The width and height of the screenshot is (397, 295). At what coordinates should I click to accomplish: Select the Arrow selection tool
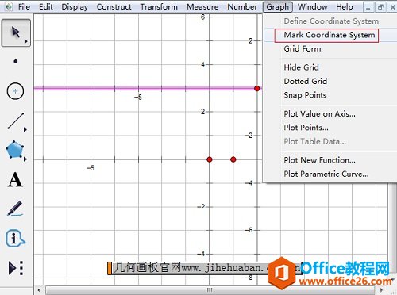coord(16,33)
